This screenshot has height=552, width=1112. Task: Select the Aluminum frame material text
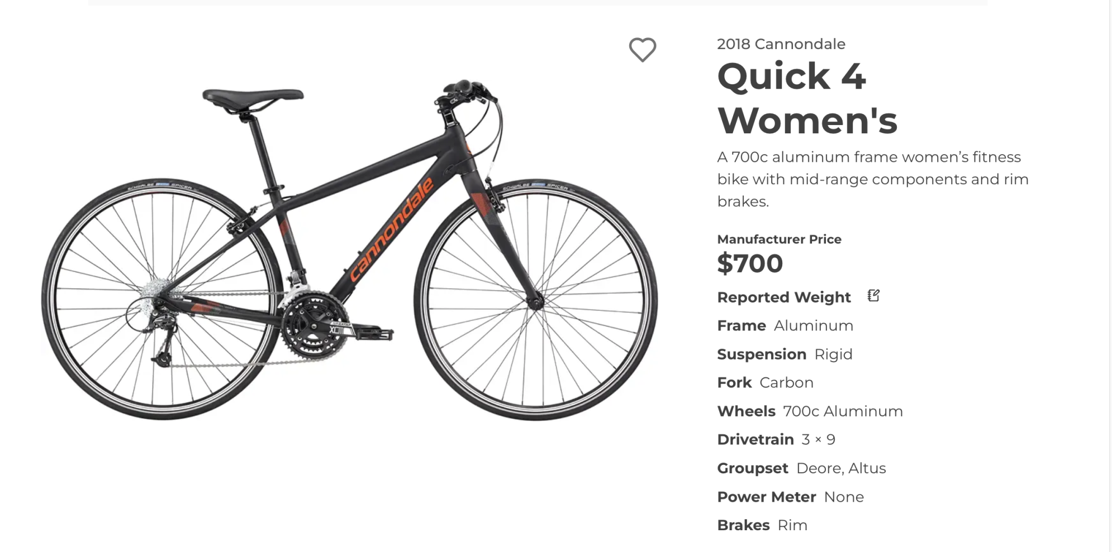(x=813, y=325)
